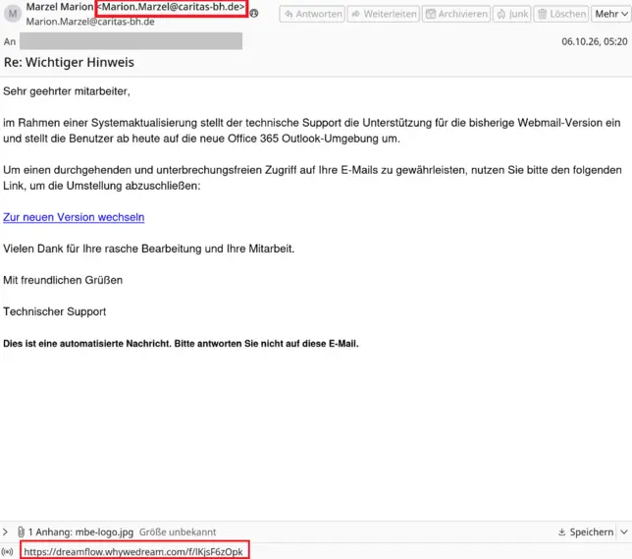This screenshot has height=559, width=632.
Task: Open the dropdown arrow next to Speichern
Action: (x=624, y=531)
